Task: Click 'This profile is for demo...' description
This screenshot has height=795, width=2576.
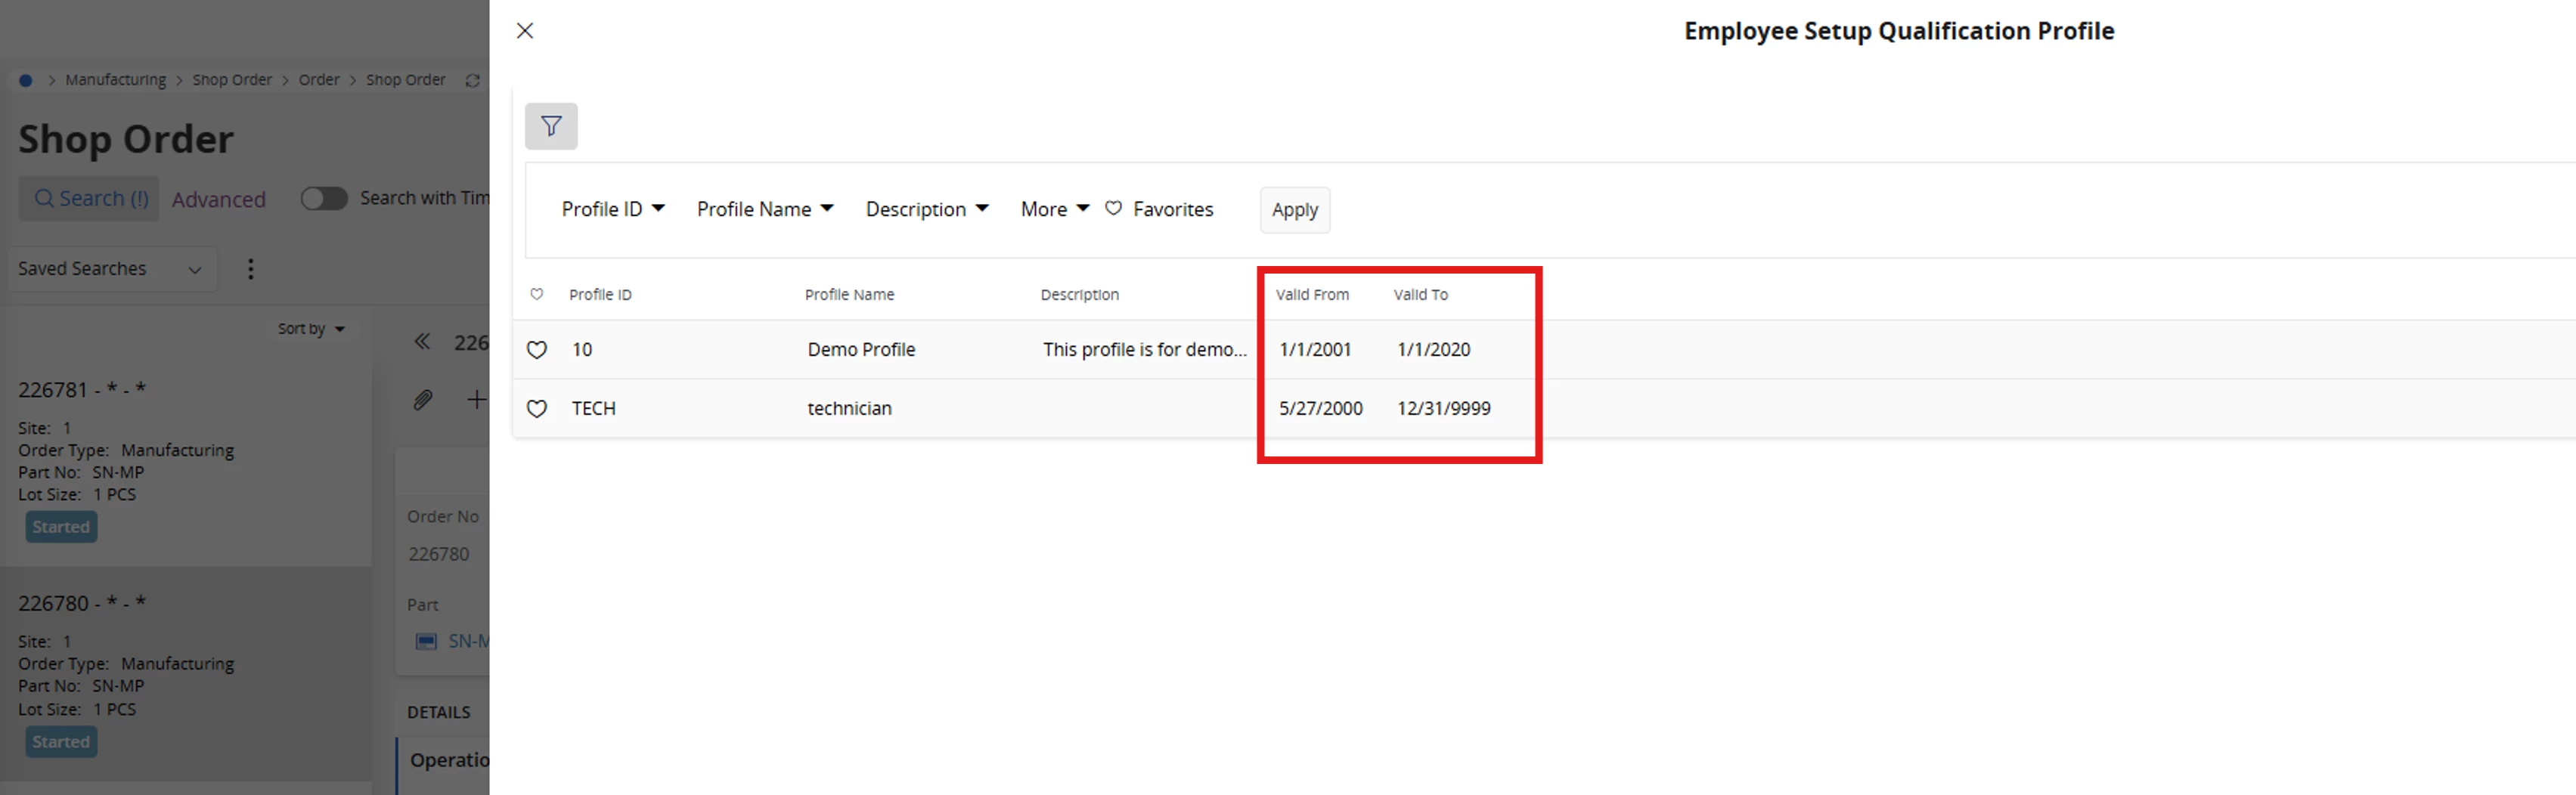Action: [1145, 350]
